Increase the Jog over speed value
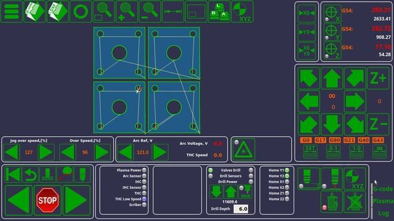Viewport: 394px width, 221px height. pyautogui.click(x=46, y=152)
